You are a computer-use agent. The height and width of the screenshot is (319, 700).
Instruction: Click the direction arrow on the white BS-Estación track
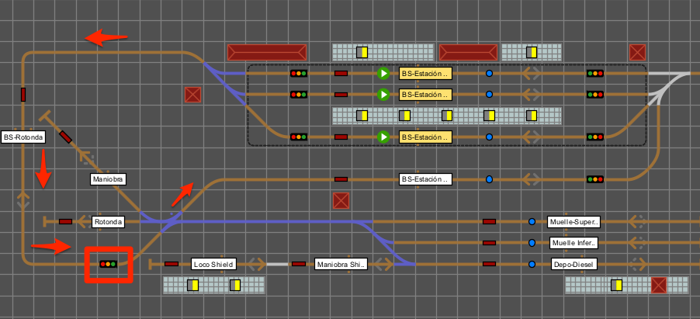click(x=532, y=179)
